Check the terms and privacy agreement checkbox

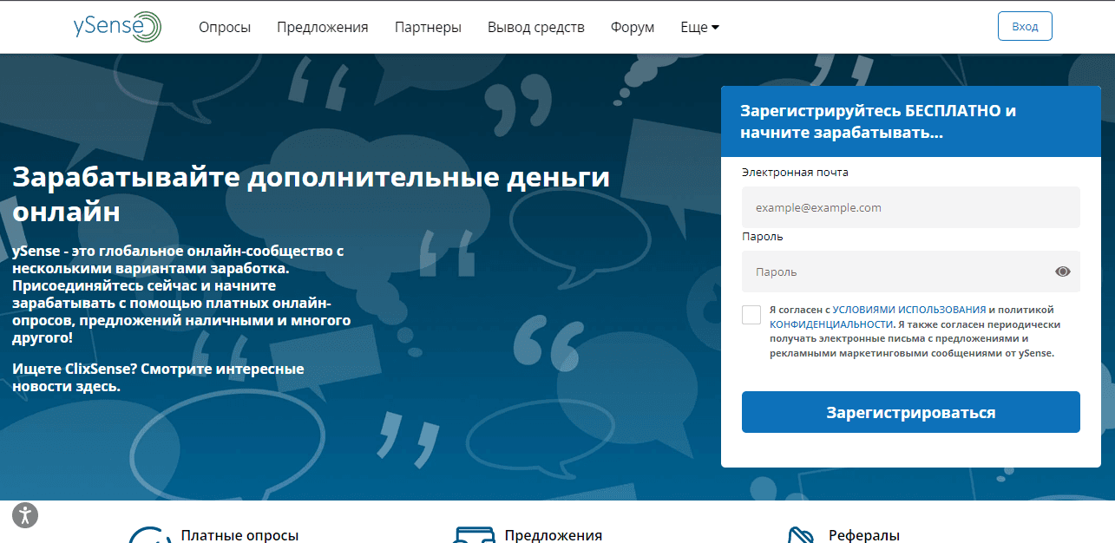pos(751,315)
